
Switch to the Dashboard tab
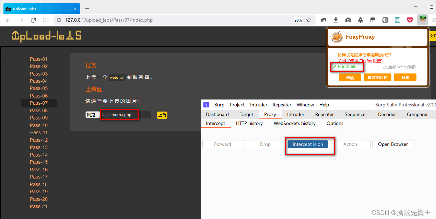(x=217, y=114)
